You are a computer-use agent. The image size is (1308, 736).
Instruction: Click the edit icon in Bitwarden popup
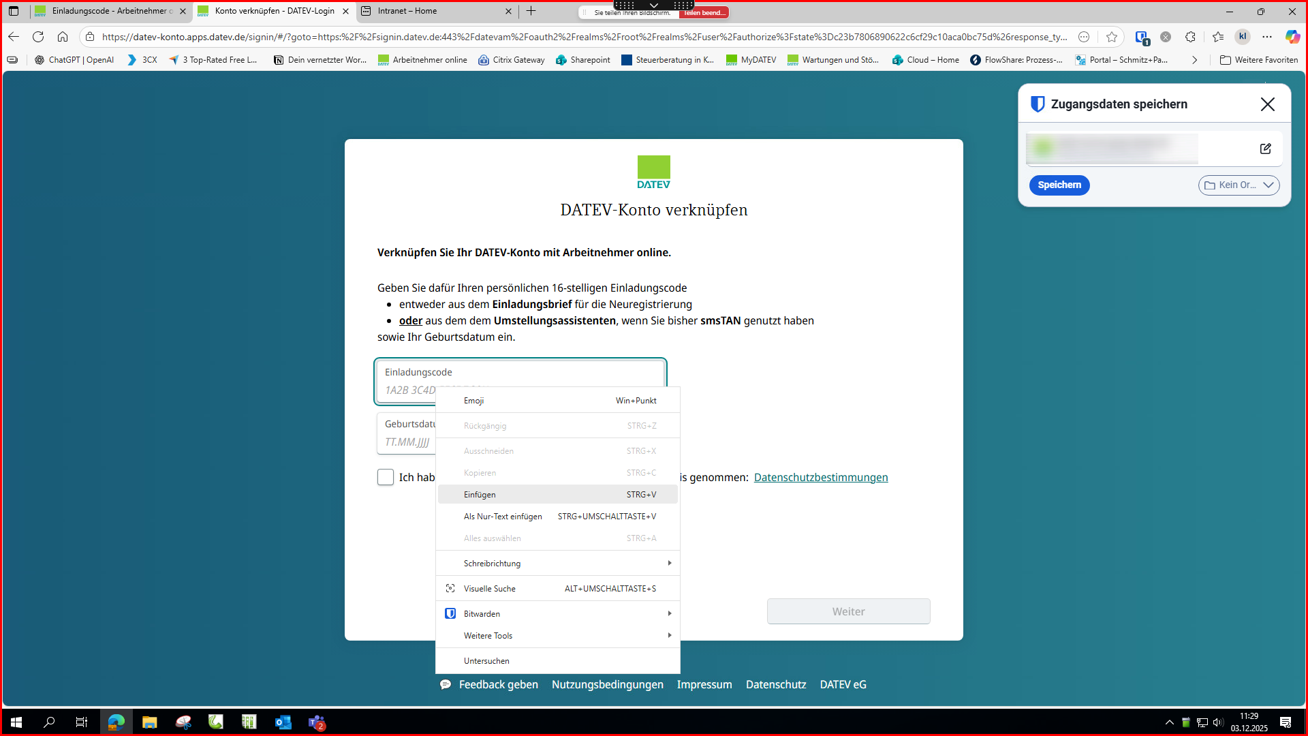1265,149
